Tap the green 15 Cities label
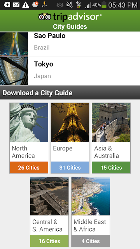Screen dimensions: 140x249 click(x=111, y=168)
